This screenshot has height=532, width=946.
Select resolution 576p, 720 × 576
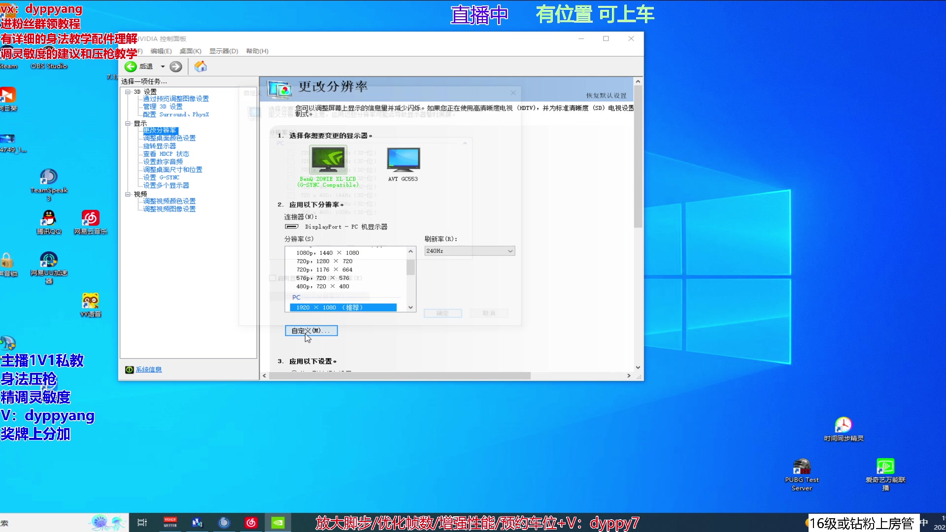(x=323, y=278)
